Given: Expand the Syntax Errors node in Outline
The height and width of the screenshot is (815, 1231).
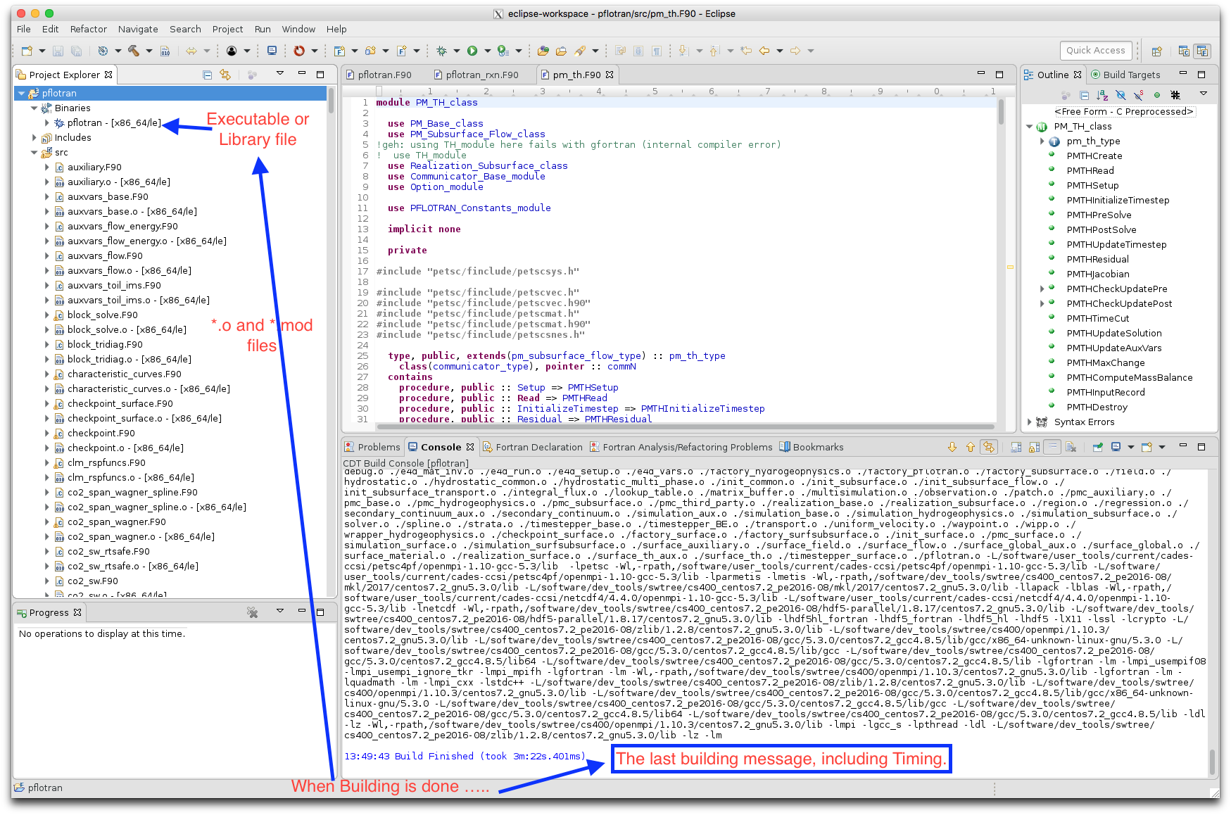Looking at the screenshot, I should point(1030,422).
